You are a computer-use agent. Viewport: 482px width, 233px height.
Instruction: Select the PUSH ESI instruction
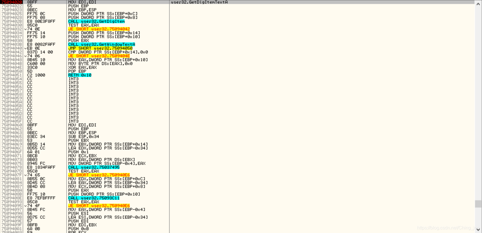[x=79, y=213]
